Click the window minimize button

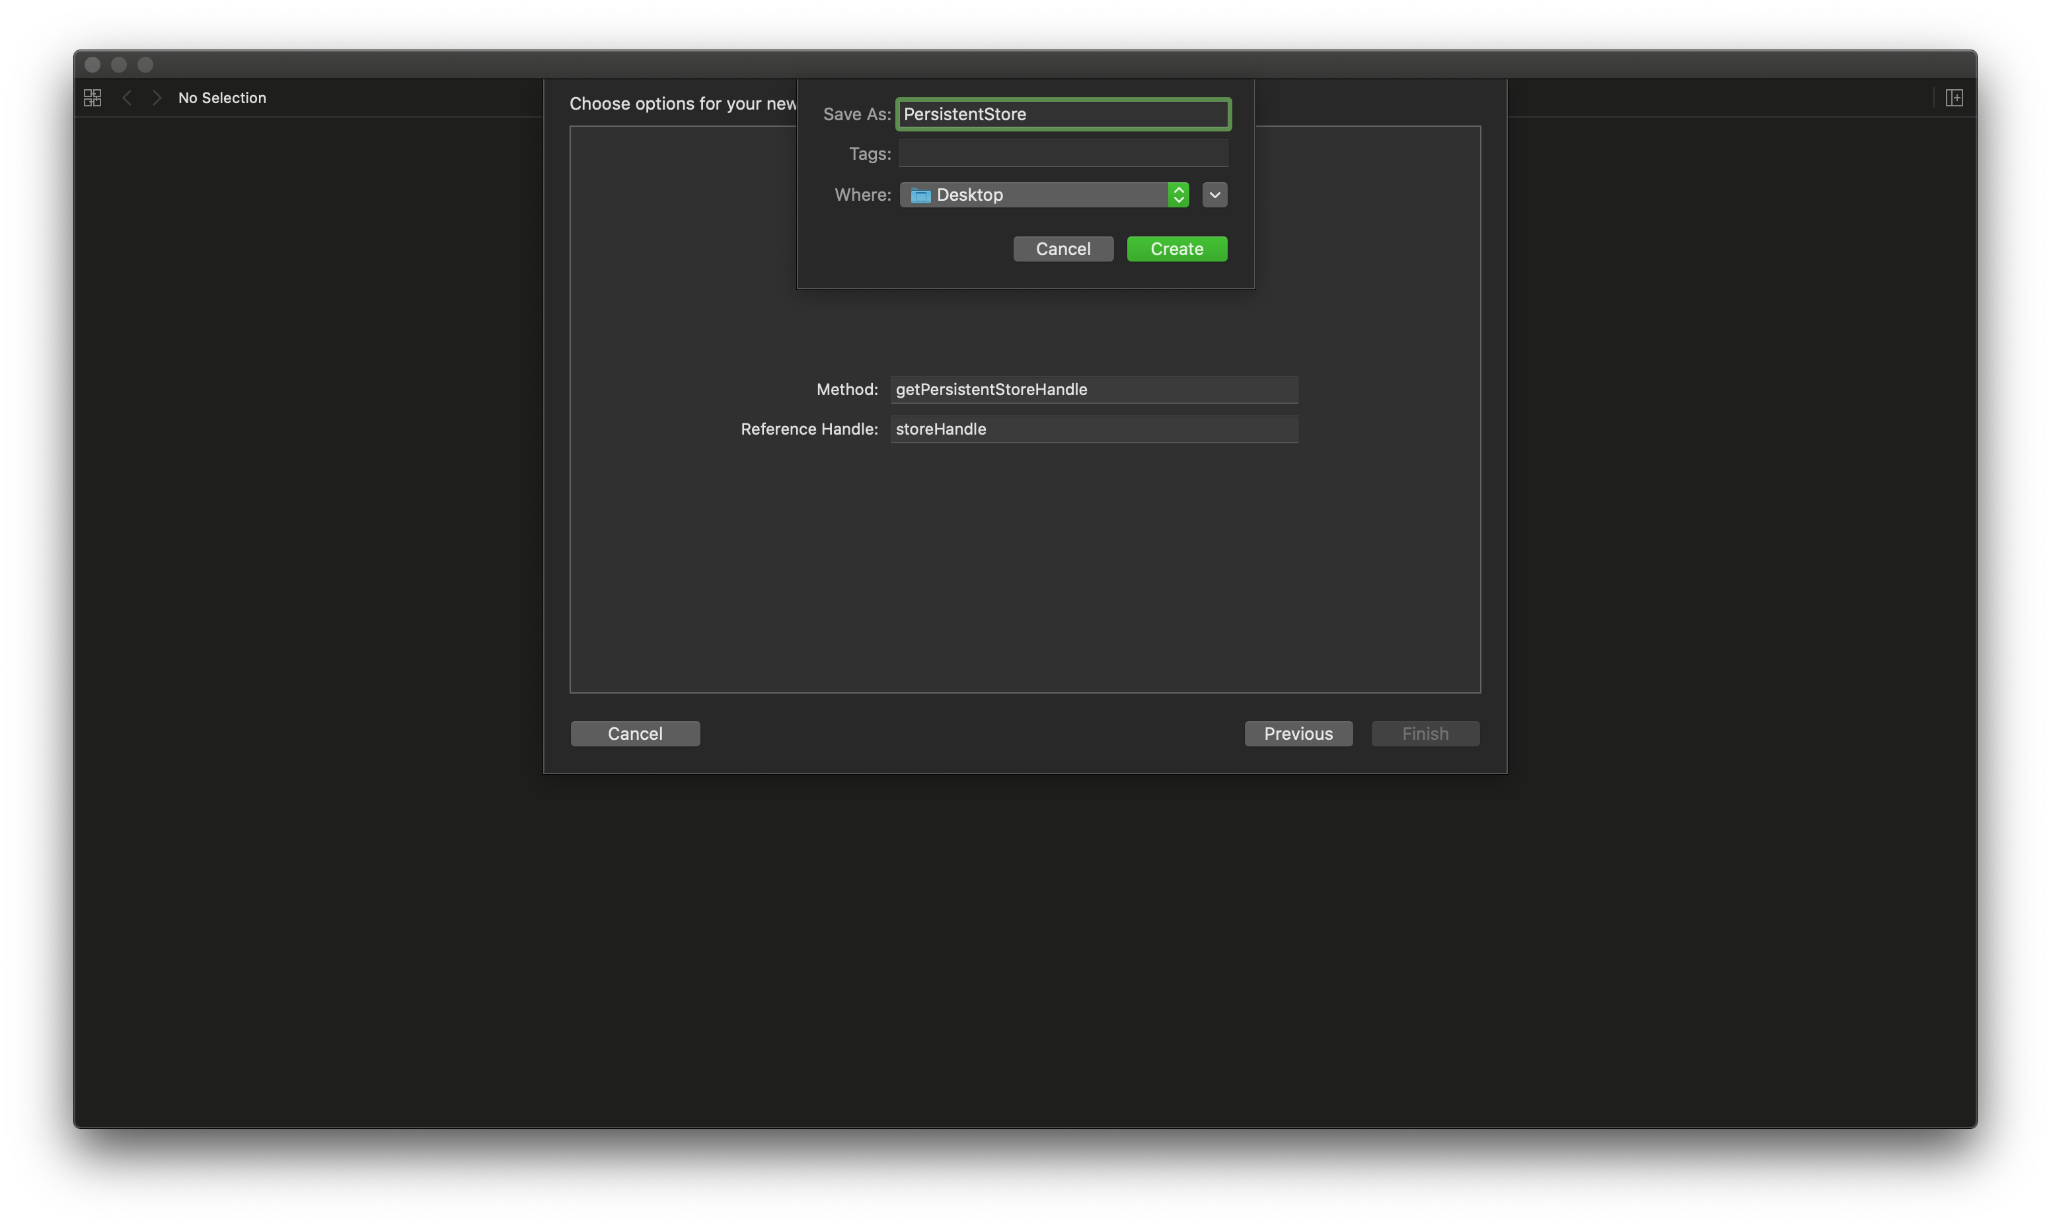119,65
